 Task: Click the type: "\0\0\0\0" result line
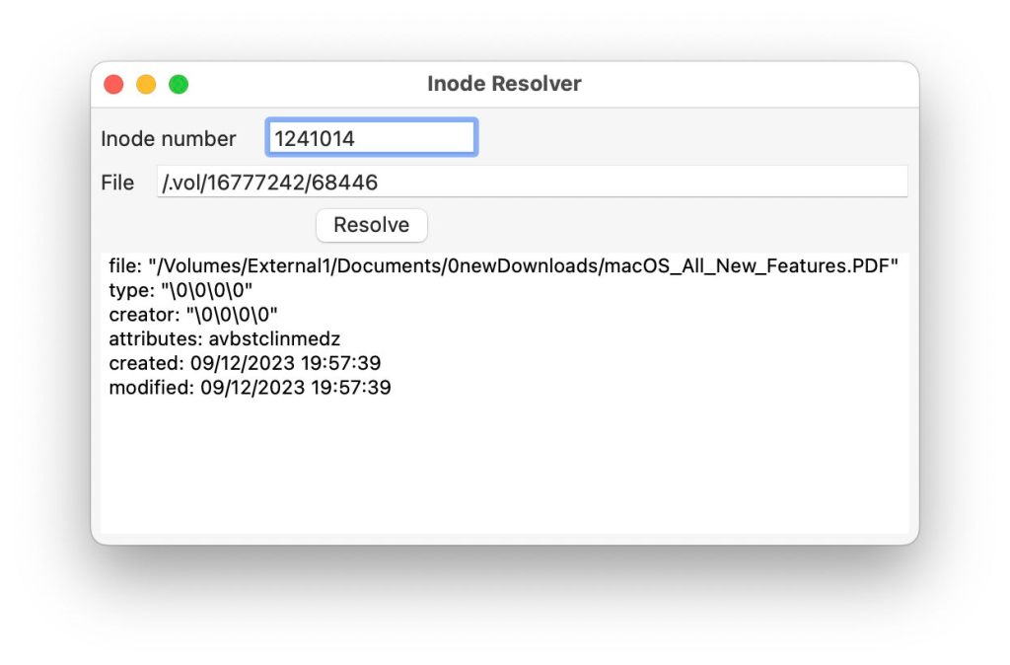(180, 291)
